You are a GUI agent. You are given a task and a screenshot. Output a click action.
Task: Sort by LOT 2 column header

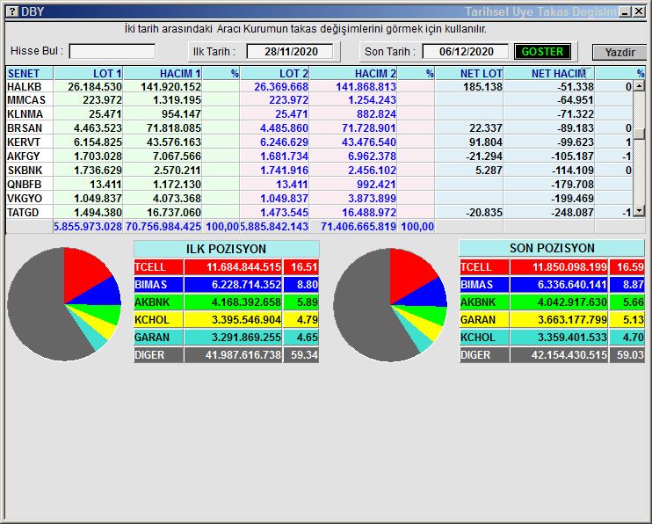274,73
